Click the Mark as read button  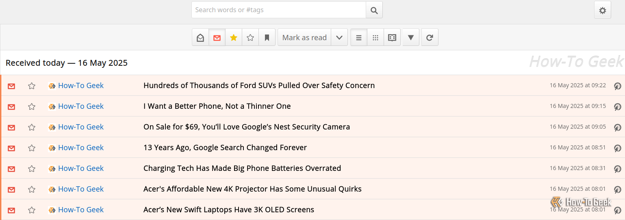(304, 38)
